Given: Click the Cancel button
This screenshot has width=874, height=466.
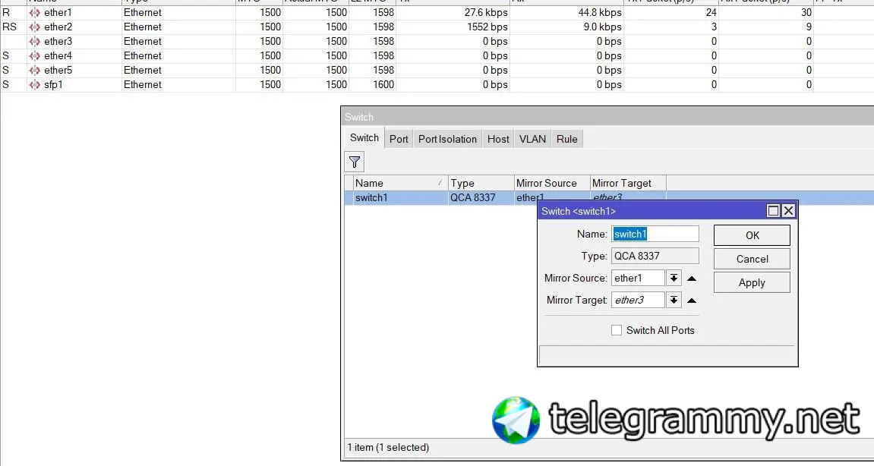Looking at the screenshot, I should [752, 259].
